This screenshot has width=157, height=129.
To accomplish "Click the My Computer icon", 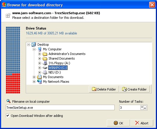I will (40, 49).
